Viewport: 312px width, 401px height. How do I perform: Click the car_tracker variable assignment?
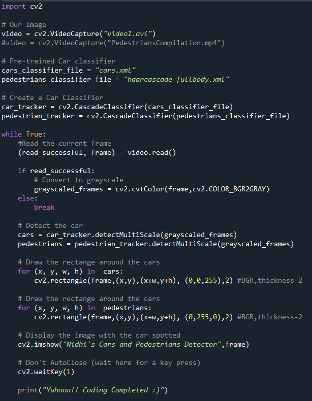(x=117, y=107)
